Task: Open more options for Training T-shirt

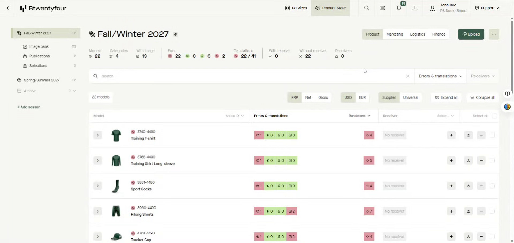Action: [481, 135]
